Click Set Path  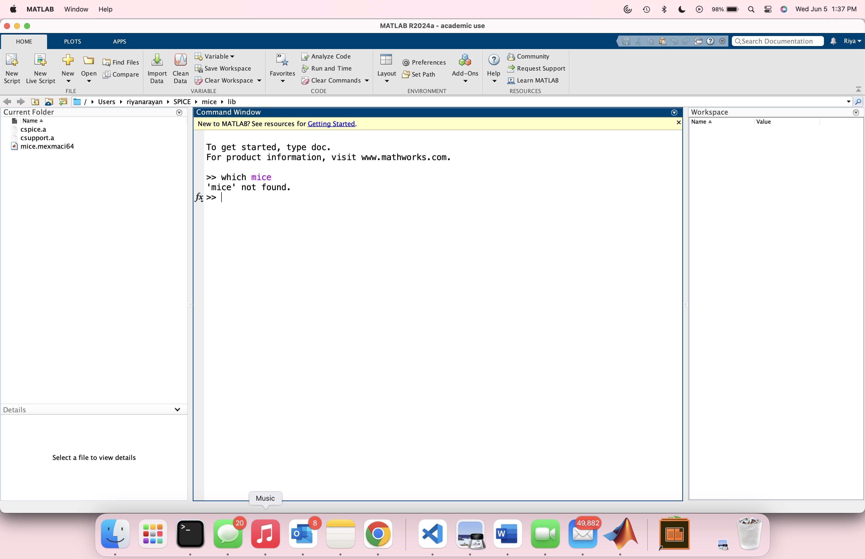tap(418, 74)
